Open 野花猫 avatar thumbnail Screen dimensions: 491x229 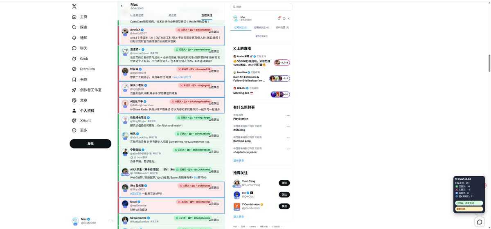coord(125,71)
